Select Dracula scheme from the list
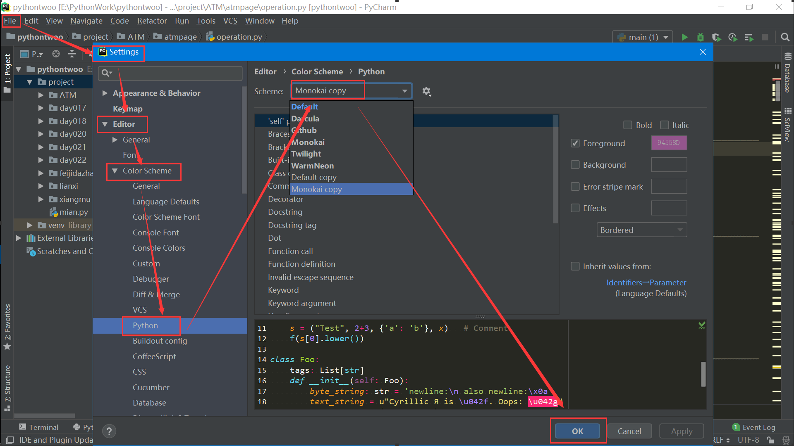 (x=352, y=119)
